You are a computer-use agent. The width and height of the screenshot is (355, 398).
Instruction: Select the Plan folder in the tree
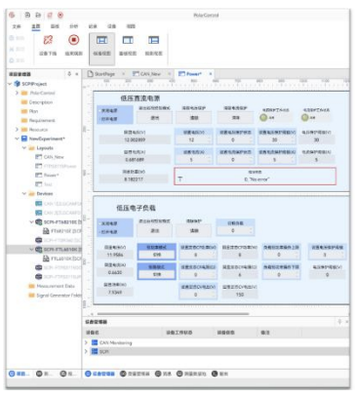tap(33, 111)
